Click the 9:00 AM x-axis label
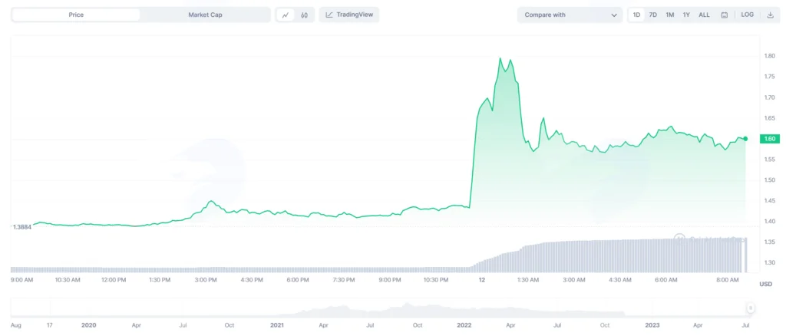This screenshot has width=786, height=336. click(21, 280)
